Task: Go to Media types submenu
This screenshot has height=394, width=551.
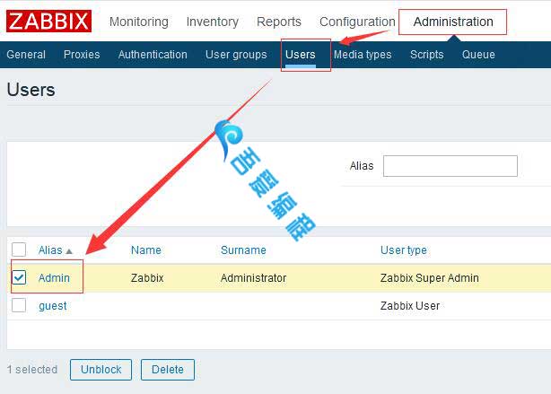Action: coord(363,55)
